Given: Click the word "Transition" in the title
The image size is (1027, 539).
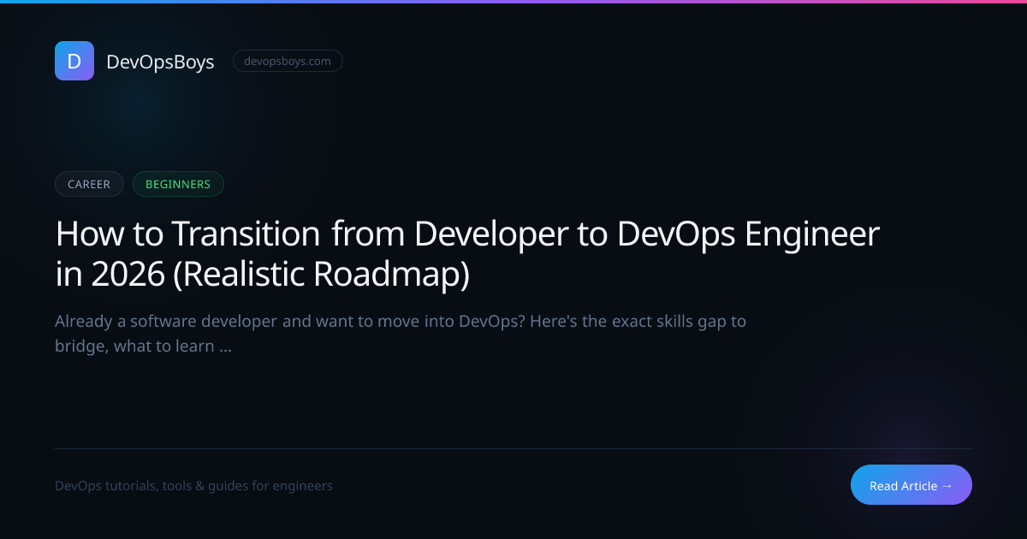Looking at the screenshot, I should [246, 234].
